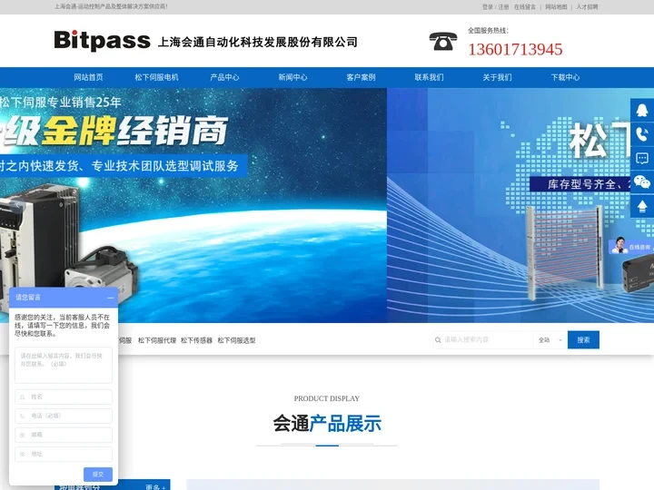Click the blue 搜索 button
This screenshot has width=654, height=490.
click(583, 340)
